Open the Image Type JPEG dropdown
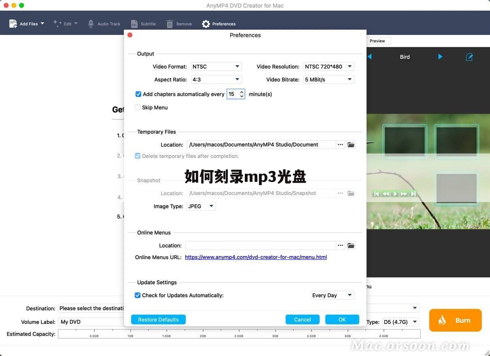 click(x=201, y=206)
